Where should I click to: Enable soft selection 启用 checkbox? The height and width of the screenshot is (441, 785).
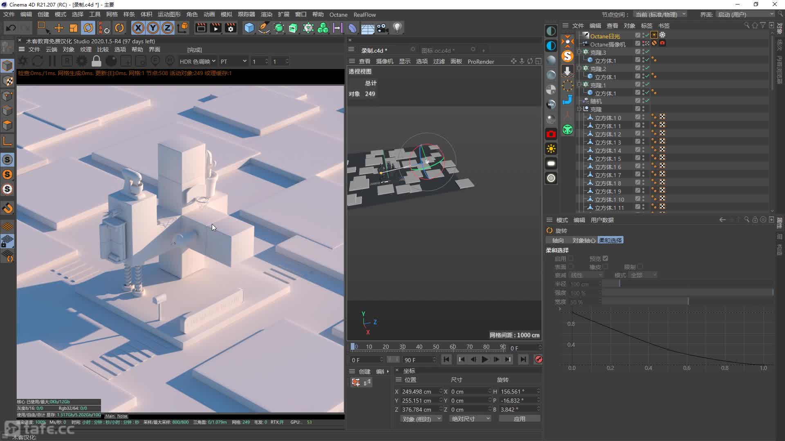tap(571, 258)
